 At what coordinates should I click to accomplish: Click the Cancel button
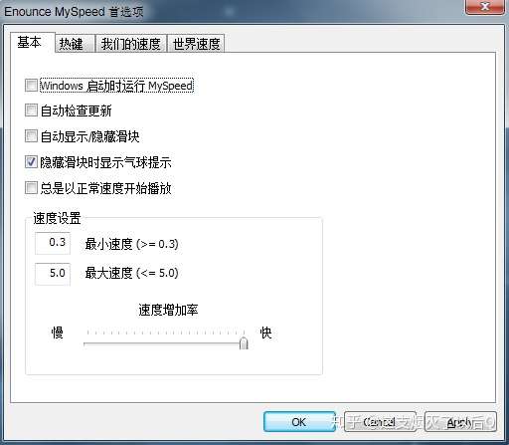tap(380, 422)
